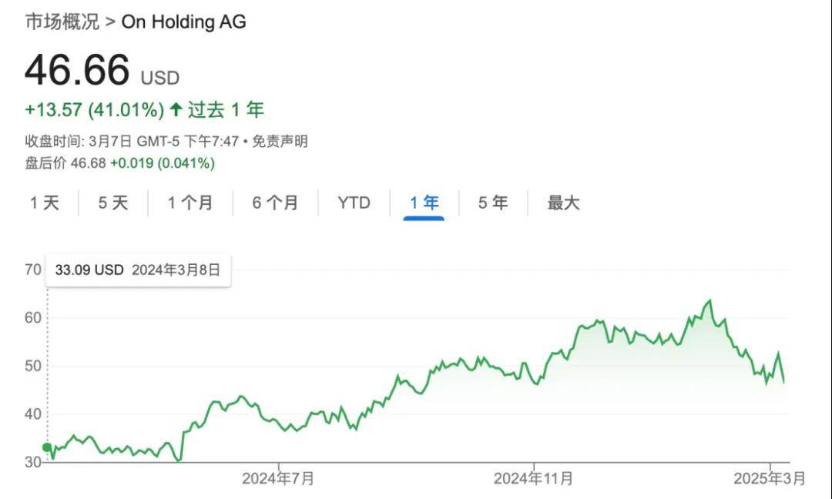
Task: Click the green start-point dot on the chart
Action: [47, 447]
